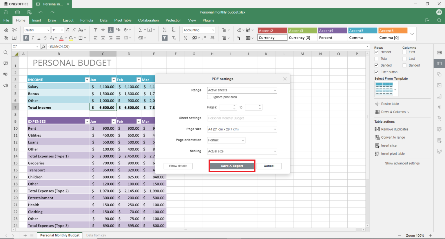Open the Data from csv sheet tab

tap(96, 235)
